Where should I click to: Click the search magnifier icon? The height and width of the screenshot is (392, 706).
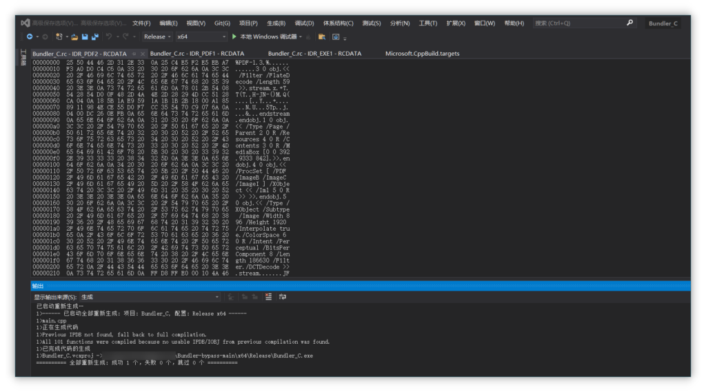point(630,23)
